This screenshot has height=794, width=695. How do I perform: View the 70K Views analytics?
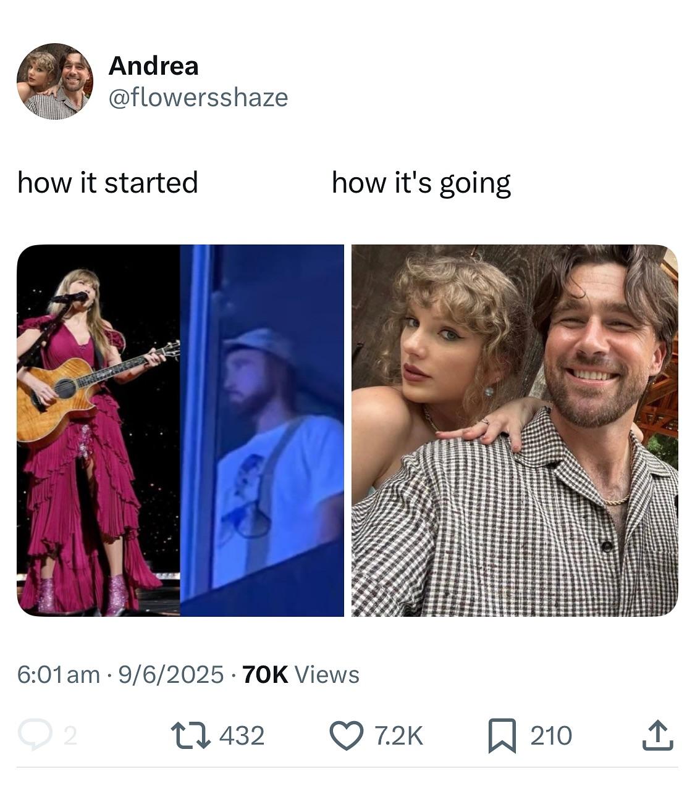pyautogui.click(x=301, y=674)
